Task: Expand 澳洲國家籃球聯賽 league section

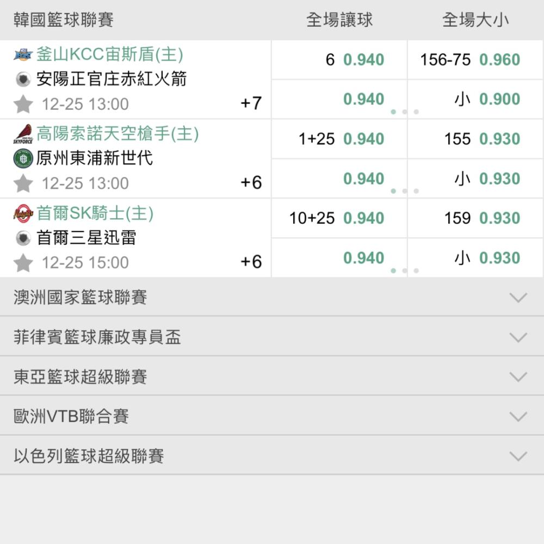Action: (x=272, y=297)
